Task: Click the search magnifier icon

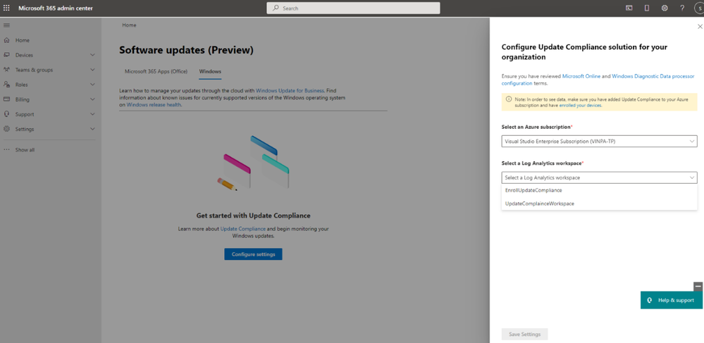Action: [276, 8]
